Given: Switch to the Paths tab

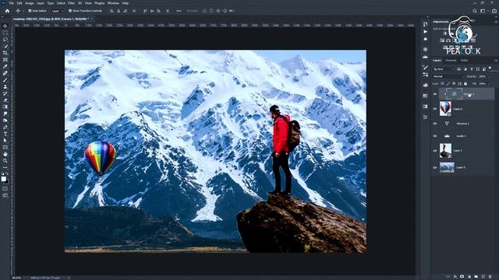Looking at the screenshot, I should tap(465, 61).
